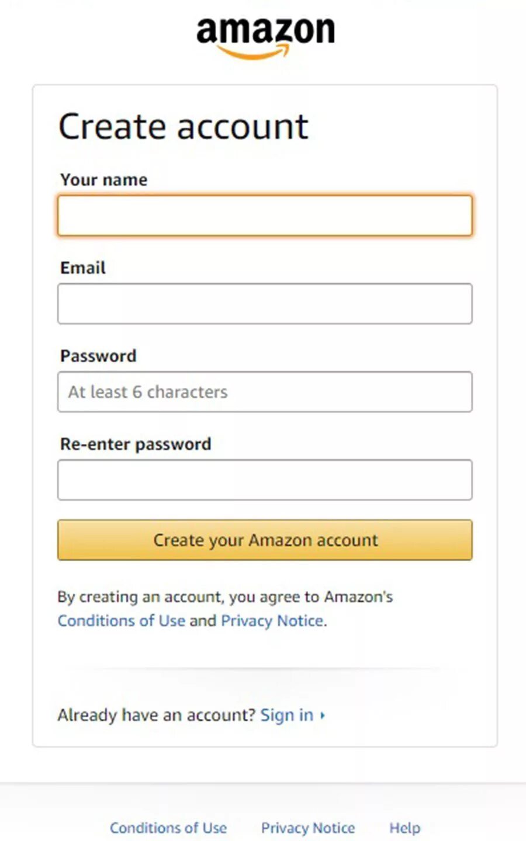Follow the Sign in link

287,715
